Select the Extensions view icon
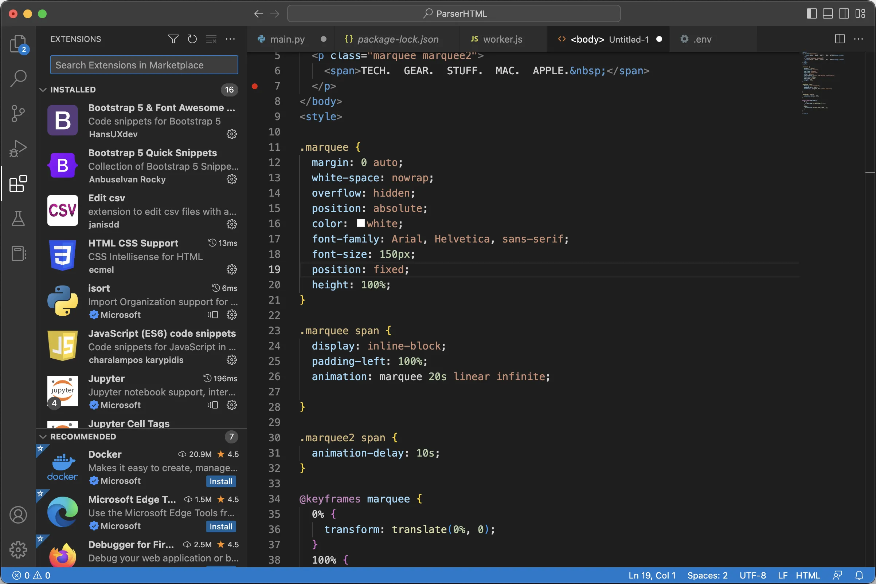This screenshot has width=876, height=584. click(x=18, y=184)
